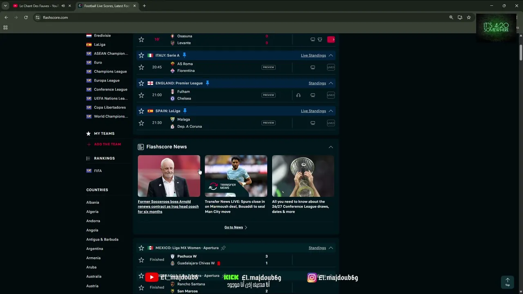
Task: Open the apps grid in bookmarks bar
Action: pos(5,27)
